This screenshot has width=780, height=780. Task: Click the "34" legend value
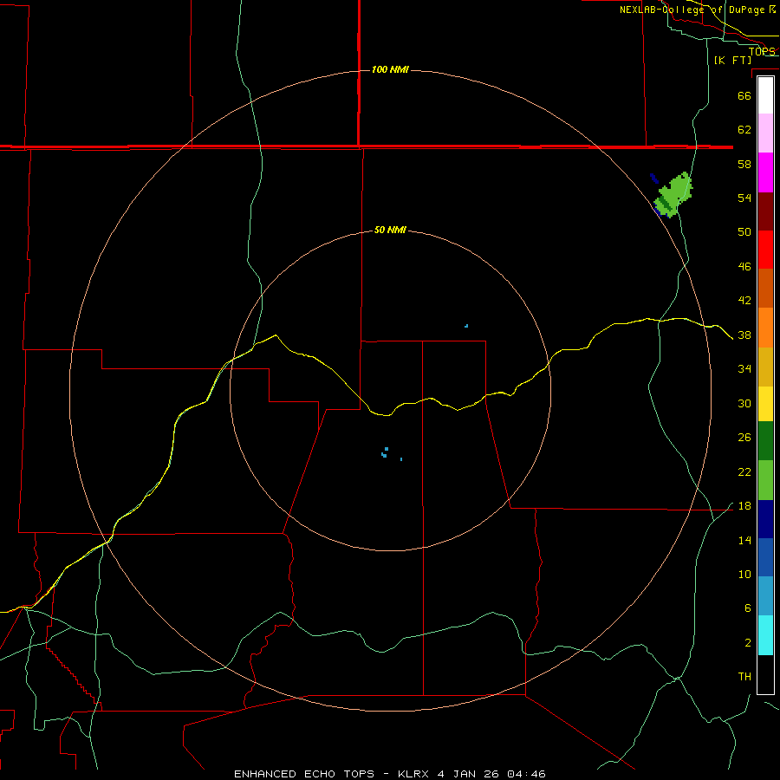pos(744,369)
